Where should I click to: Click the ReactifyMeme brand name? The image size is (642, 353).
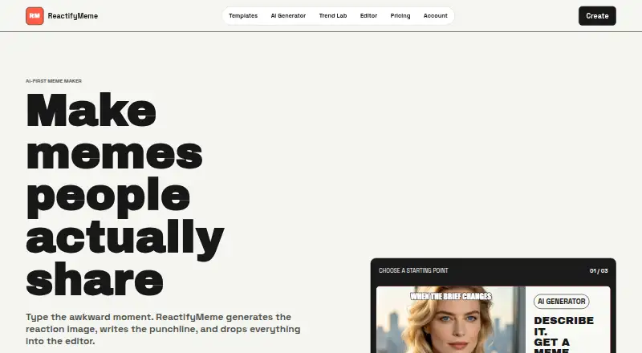pos(73,16)
